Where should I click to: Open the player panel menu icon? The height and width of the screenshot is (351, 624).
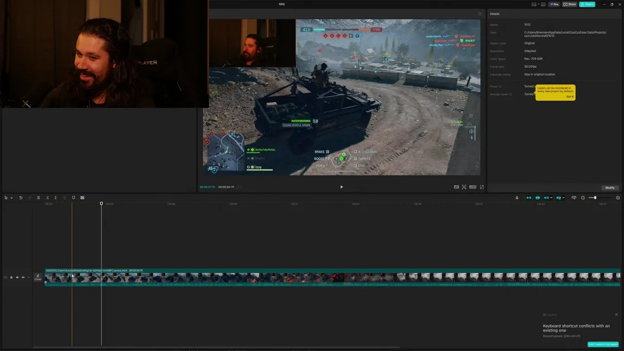click(480, 14)
